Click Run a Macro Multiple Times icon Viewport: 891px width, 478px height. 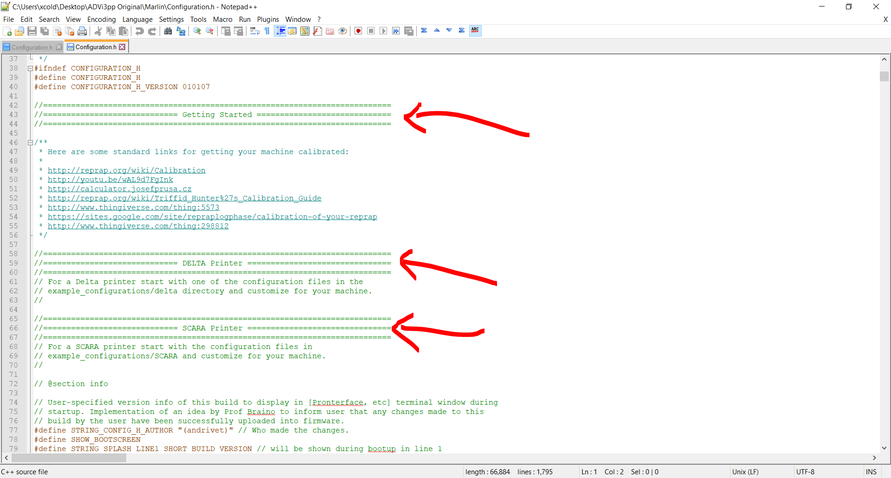click(396, 31)
